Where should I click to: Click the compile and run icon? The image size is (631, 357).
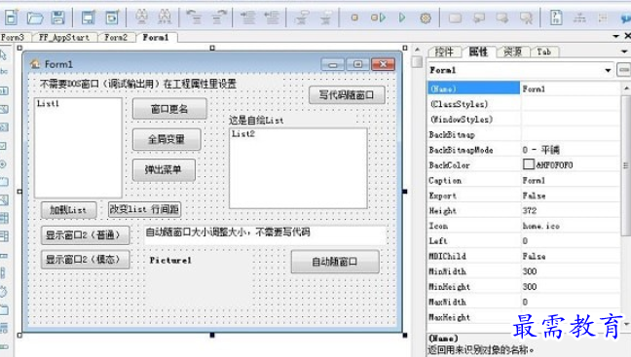pos(378,18)
